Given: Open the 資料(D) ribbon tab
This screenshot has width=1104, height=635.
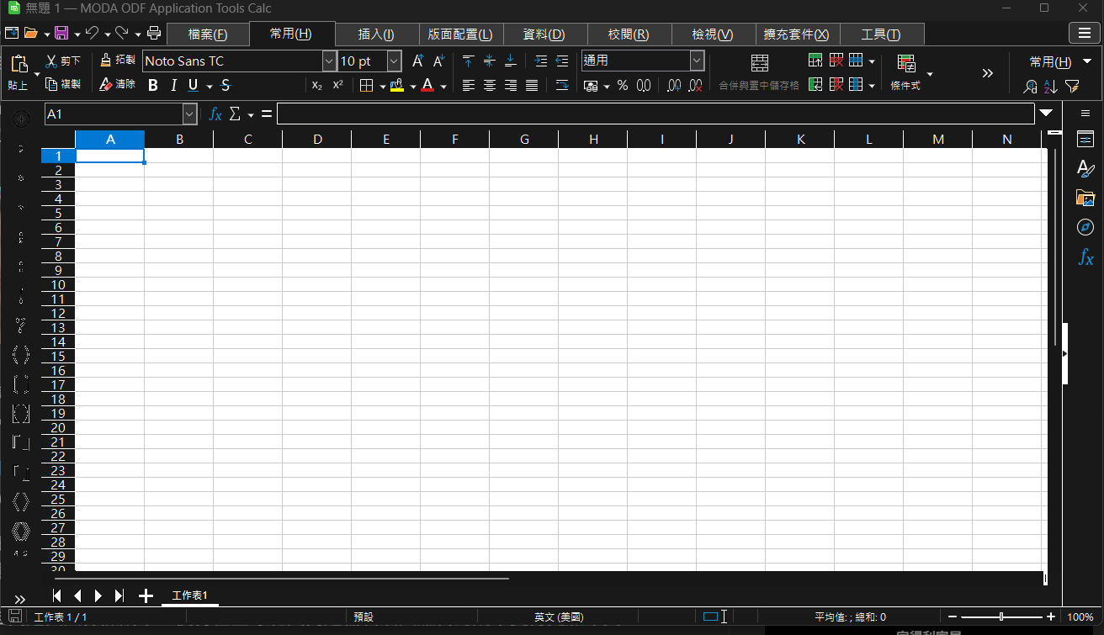Looking at the screenshot, I should point(544,34).
